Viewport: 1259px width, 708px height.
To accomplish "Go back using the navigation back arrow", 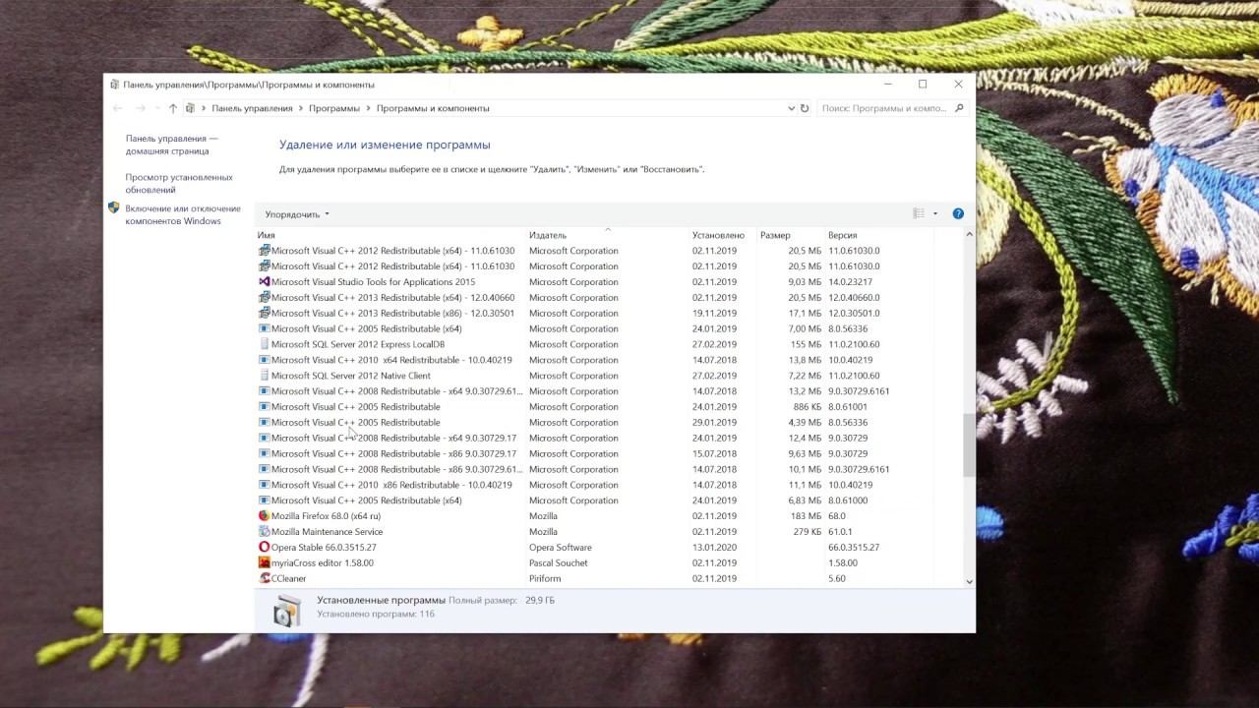I will tap(118, 108).
